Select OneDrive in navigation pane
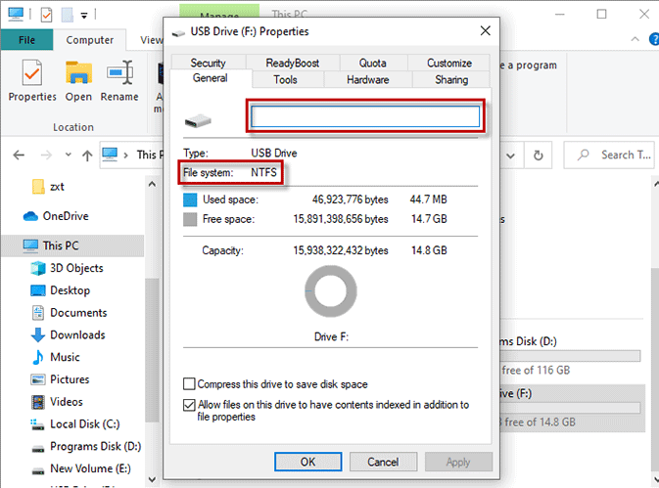659x488 pixels. (x=56, y=216)
